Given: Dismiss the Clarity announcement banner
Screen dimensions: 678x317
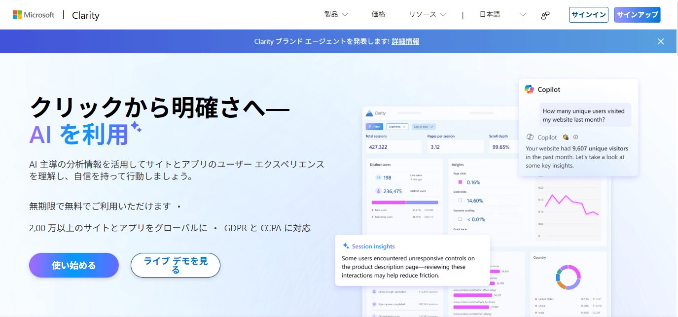Looking at the screenshot, I should pos(660,41).
